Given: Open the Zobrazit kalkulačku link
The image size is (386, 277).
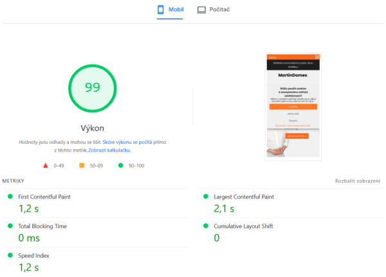Looking at the screenshot, I should pos(109,150).
